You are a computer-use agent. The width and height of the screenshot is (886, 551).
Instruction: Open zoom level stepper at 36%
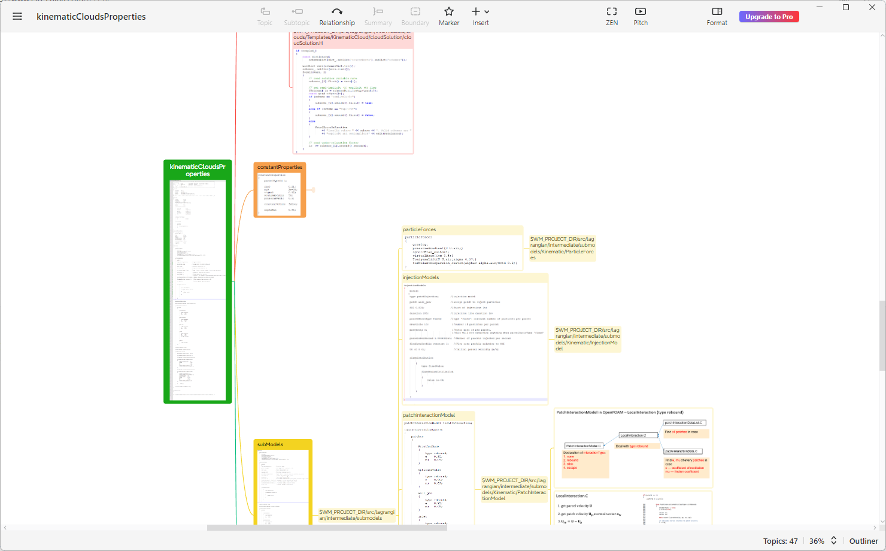coord(833,541)
